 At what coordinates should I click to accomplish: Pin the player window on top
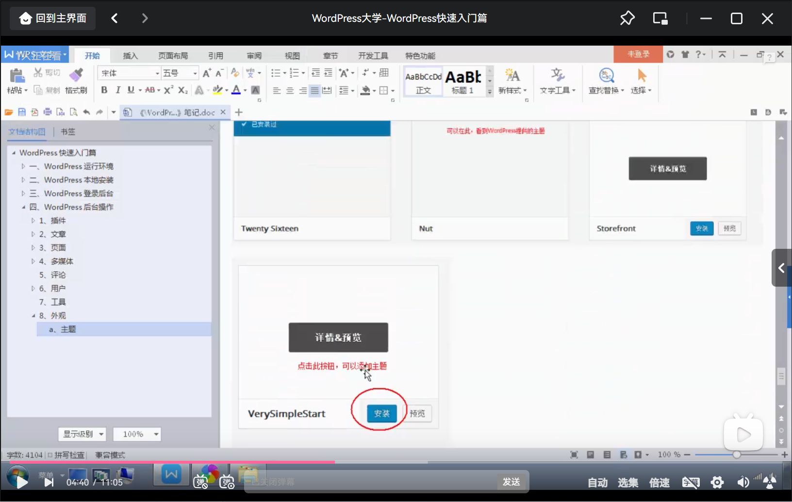[x=627, y=18]
